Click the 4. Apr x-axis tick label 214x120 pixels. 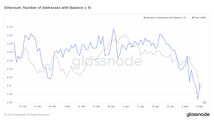coord(126,106)
